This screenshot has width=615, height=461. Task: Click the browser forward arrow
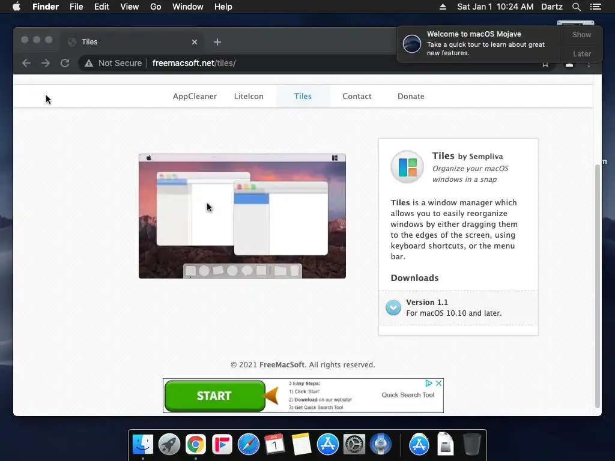(x=46, y=63)
